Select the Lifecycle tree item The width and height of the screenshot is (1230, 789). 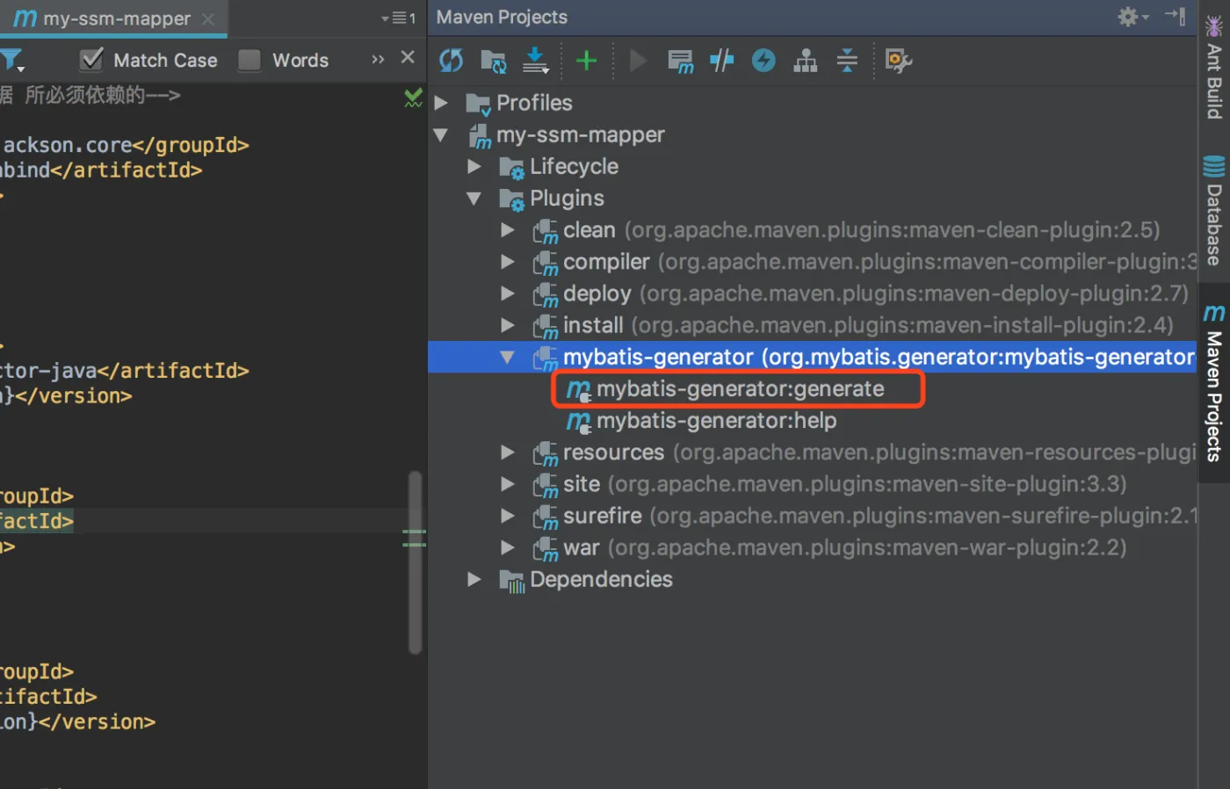click(574, 166)
